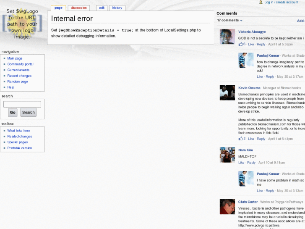Open What links here
The image size is (305, 229).
tap(19, 131)
